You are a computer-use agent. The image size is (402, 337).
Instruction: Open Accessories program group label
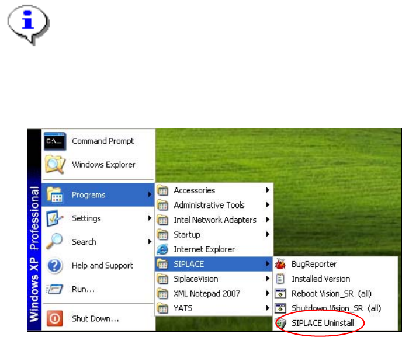pos(195,190)
